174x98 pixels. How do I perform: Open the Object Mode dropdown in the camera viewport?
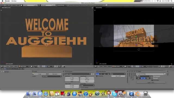click(x=118, y=66)
